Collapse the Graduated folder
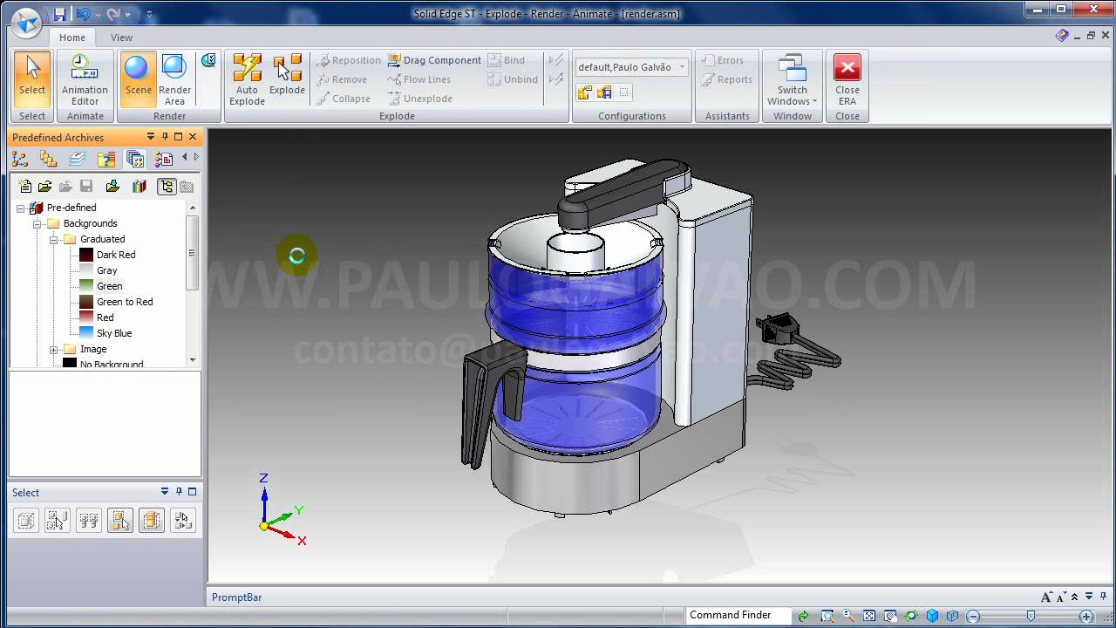1116x628 pixels. (x=53, y=239)
